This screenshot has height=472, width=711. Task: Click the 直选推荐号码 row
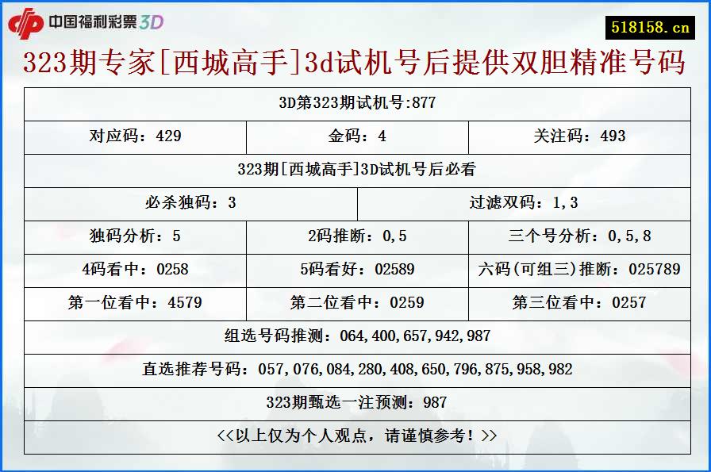click(355, 368)
